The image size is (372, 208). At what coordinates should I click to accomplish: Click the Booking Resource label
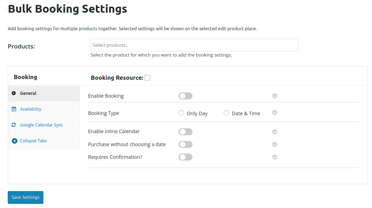[x=117, y=78]
